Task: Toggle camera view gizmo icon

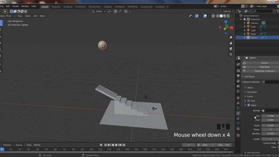Action: click(x=231, y=48)
